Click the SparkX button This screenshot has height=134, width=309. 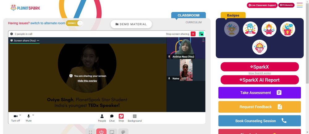click(260, 67)
